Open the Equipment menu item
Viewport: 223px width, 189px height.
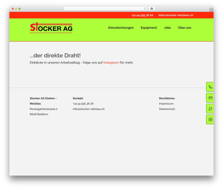149,28
